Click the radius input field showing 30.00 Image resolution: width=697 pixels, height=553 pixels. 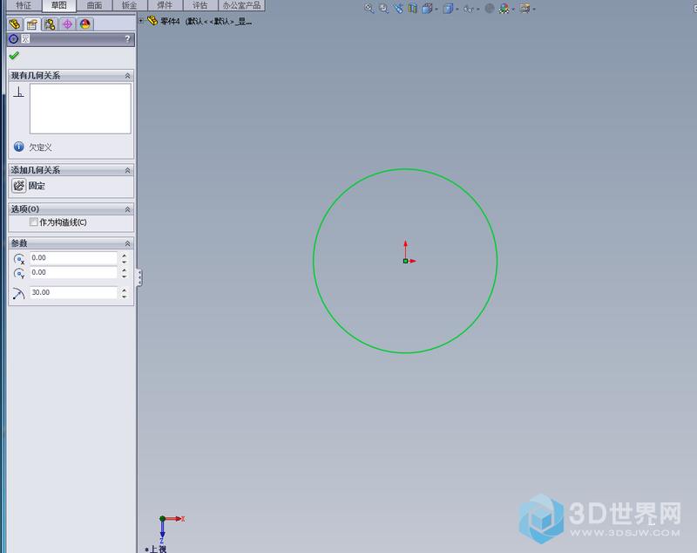[x=73, y=293]
